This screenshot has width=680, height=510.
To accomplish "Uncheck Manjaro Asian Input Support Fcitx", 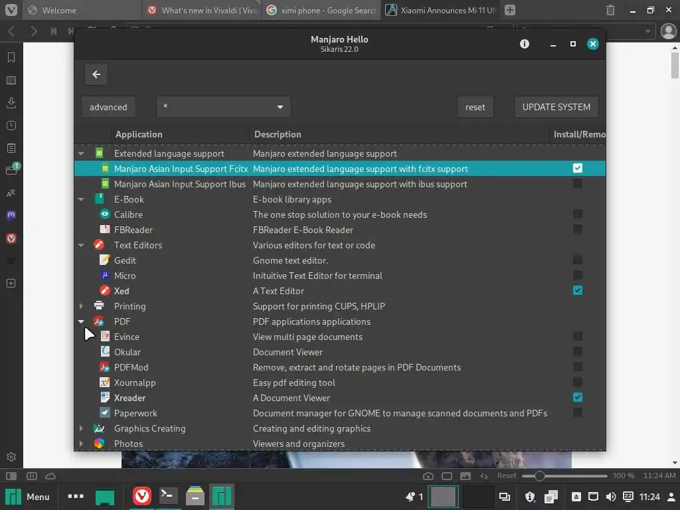I will (x=577, y=168).
